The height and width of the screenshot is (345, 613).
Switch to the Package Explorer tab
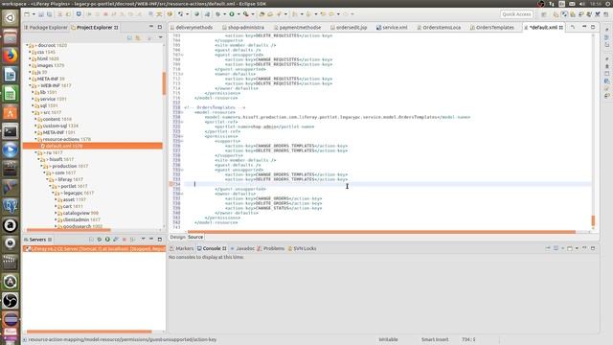46,28
